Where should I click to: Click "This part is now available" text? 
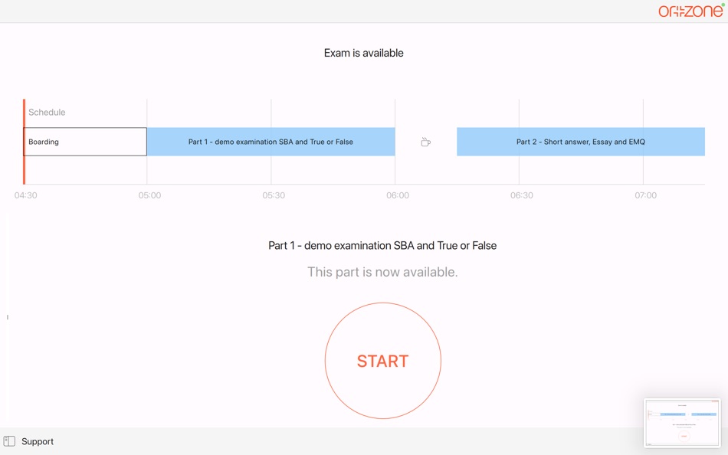click(382, 272)
